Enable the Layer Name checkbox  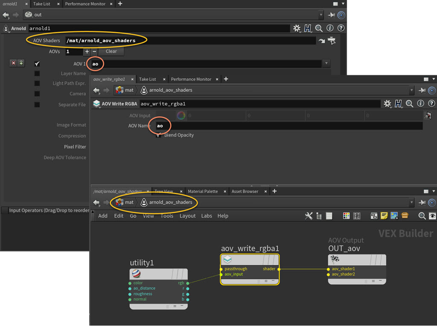pos(37,73)
